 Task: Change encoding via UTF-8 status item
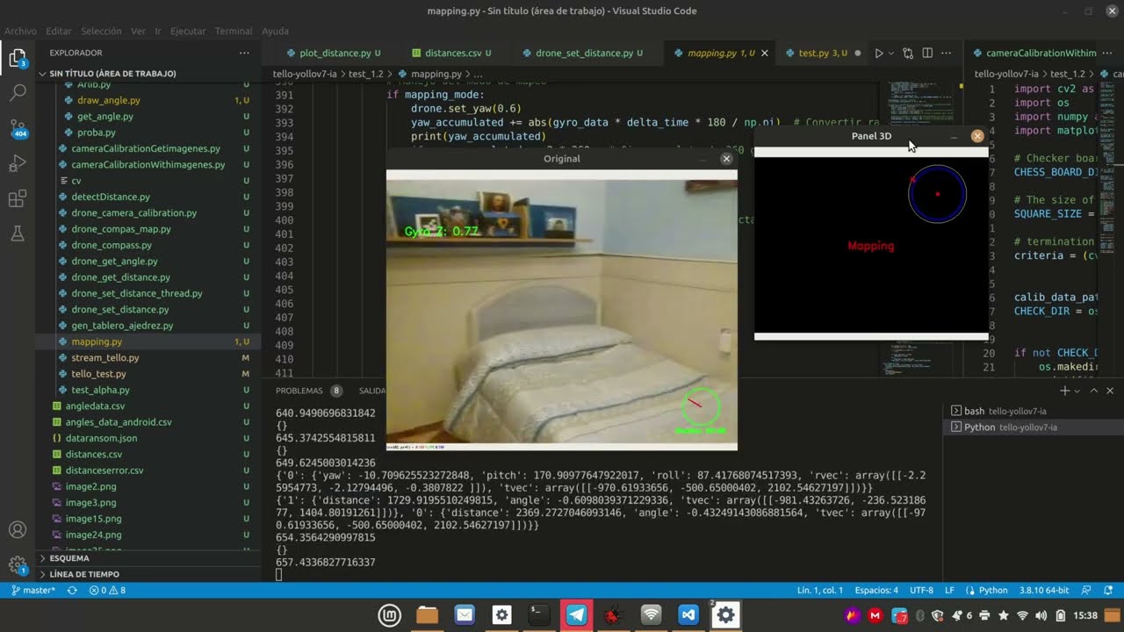click(x=922, y=591)
